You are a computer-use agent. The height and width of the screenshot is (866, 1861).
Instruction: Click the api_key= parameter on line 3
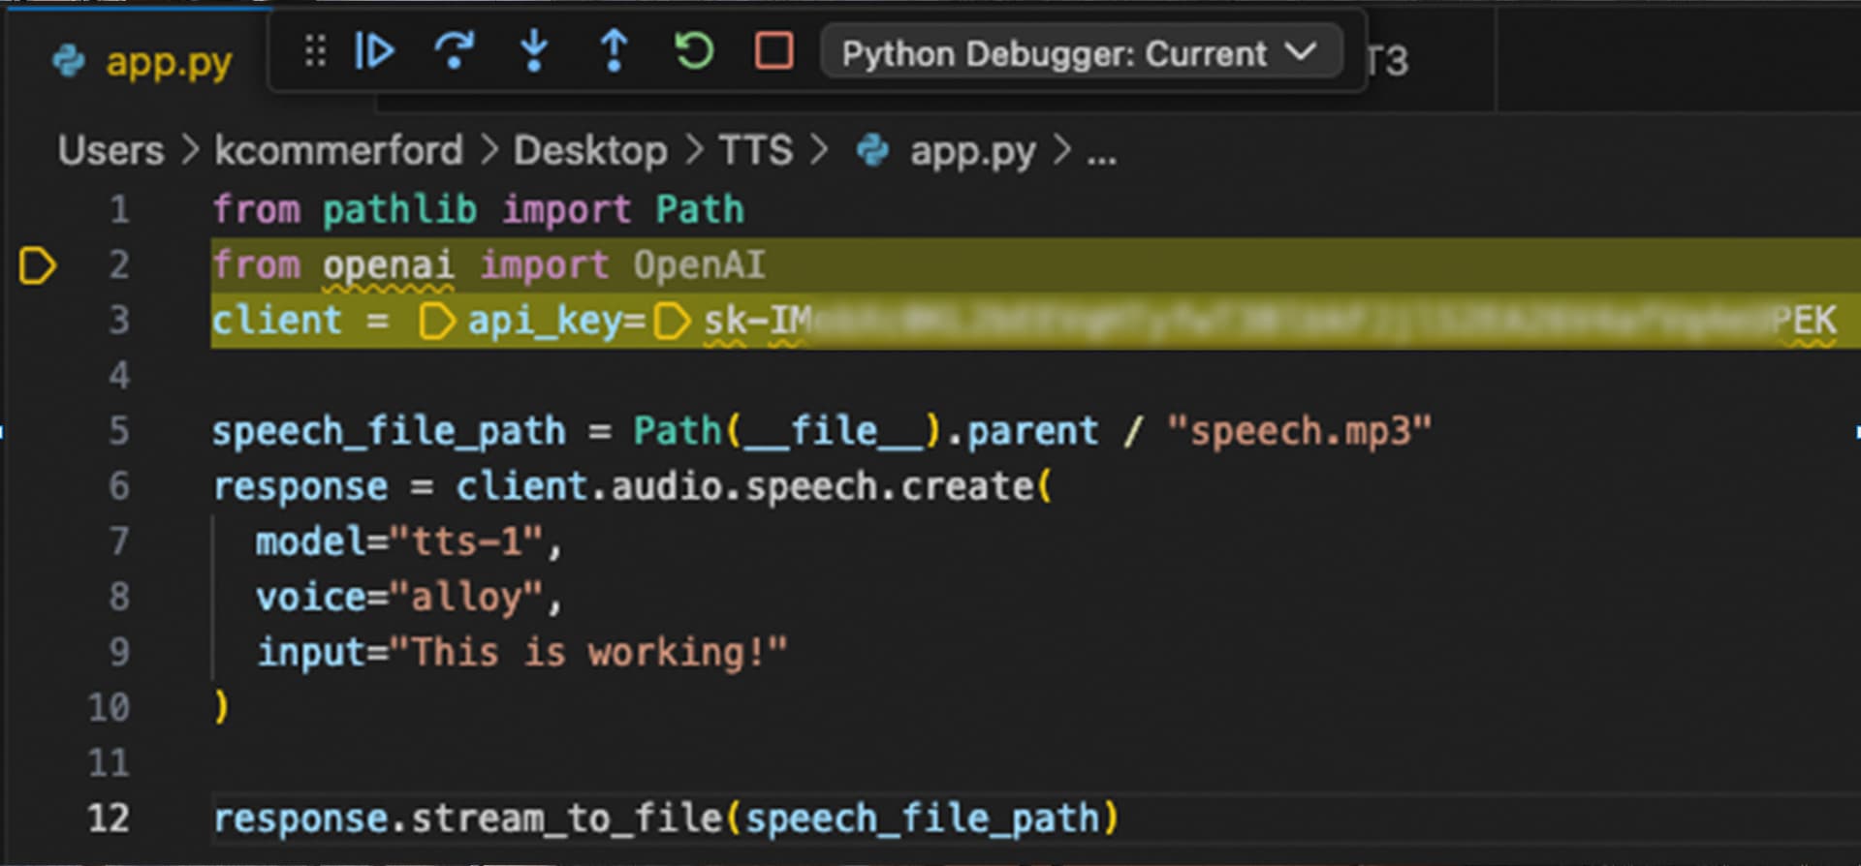557,322
